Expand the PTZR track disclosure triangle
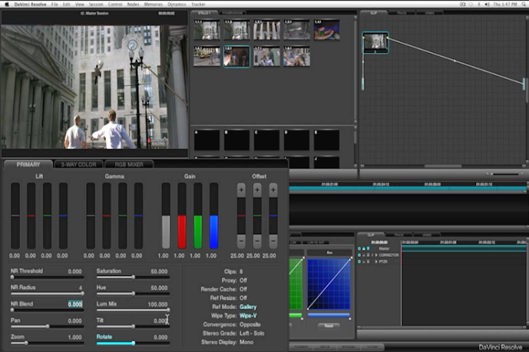 coord(375,261)
